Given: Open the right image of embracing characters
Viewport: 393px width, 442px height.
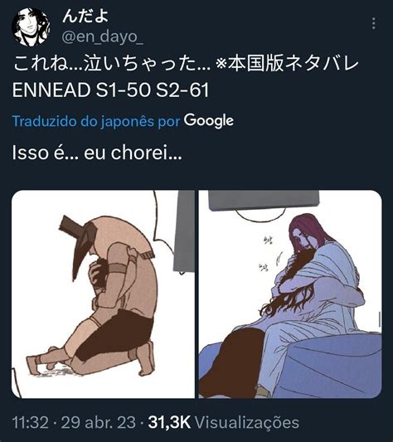Looking at the screenshot, I should 290,294.
